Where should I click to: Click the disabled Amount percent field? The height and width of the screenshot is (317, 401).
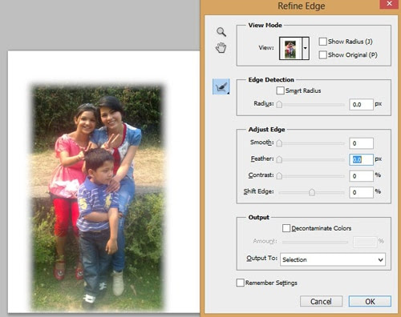[x=365, y=242]
